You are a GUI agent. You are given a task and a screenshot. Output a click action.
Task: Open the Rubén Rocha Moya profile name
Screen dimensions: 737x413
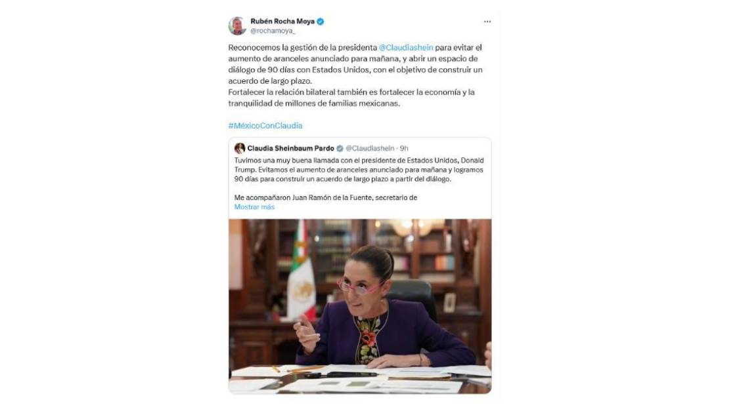[282, 22]
